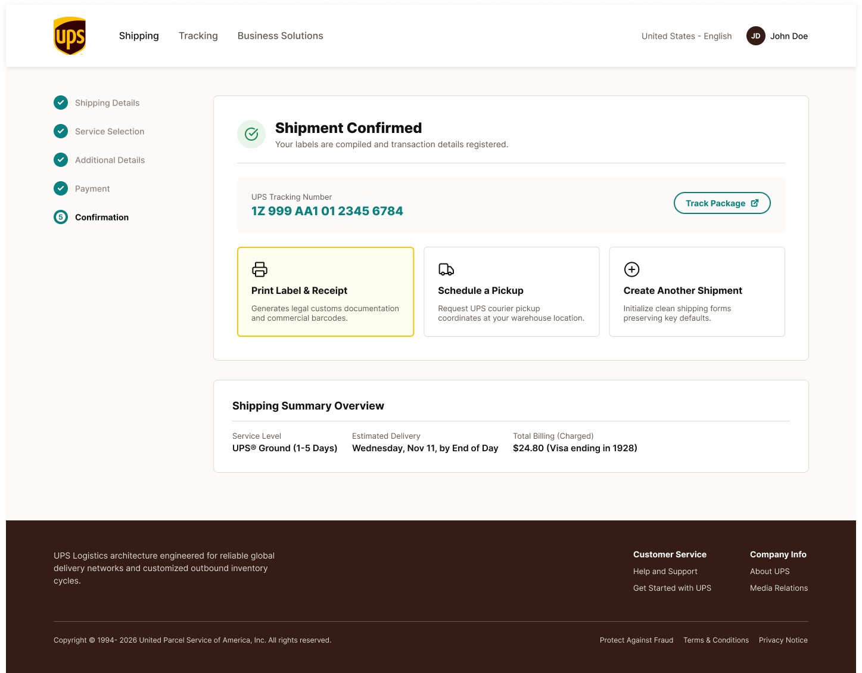Click $24.80 (Visa ending in 1928) text
862x673 pixels.
coord(575,448)
